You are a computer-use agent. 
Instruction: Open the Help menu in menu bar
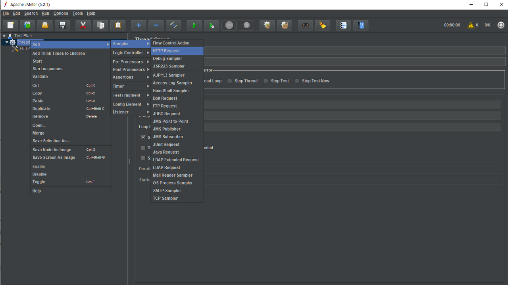click(91, 13)
